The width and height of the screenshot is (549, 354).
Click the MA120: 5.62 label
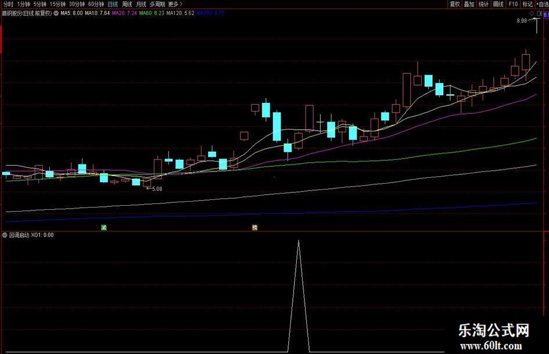click(180, 13)
